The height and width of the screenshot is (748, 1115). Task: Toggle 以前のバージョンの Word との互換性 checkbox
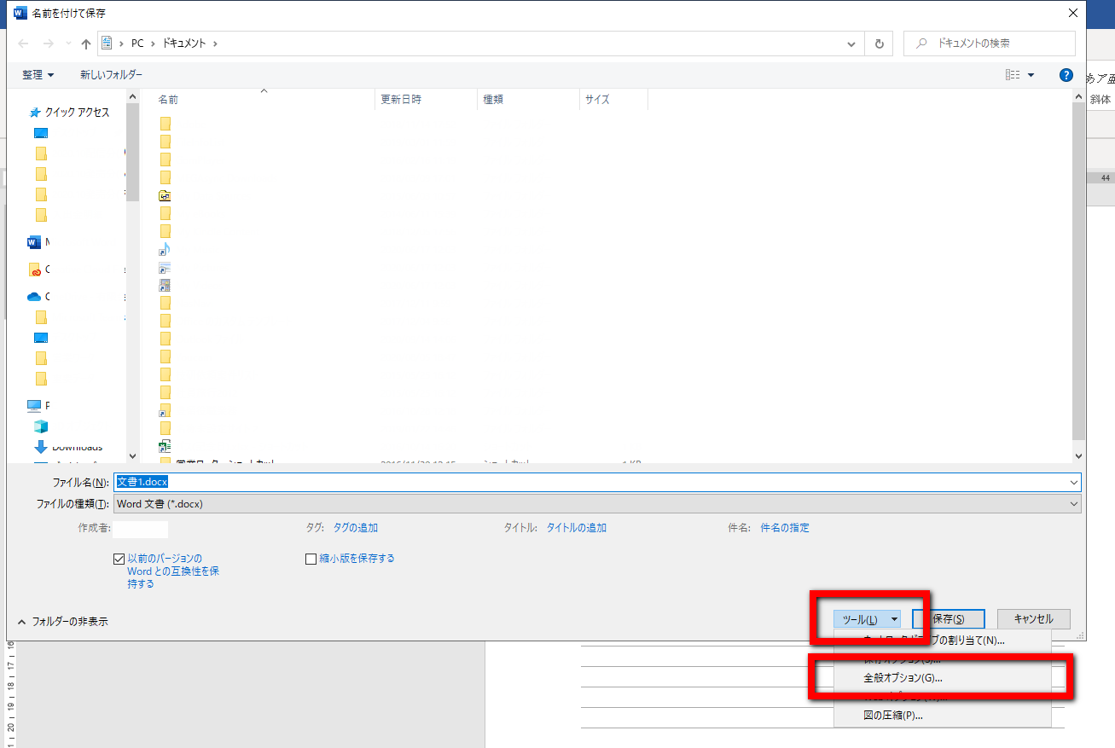[x=119, y=560]
